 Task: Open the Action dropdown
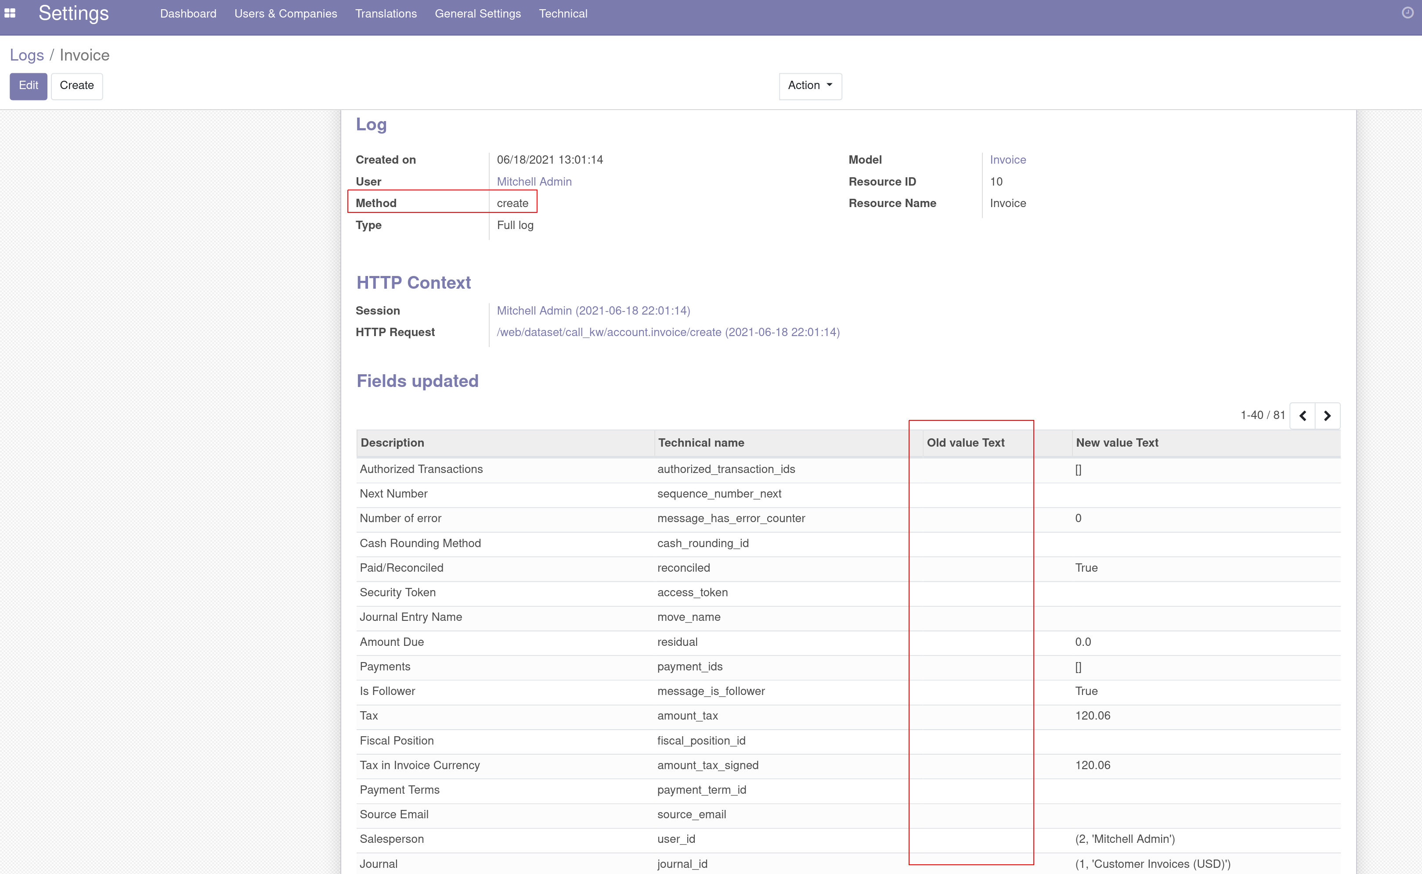810,86
